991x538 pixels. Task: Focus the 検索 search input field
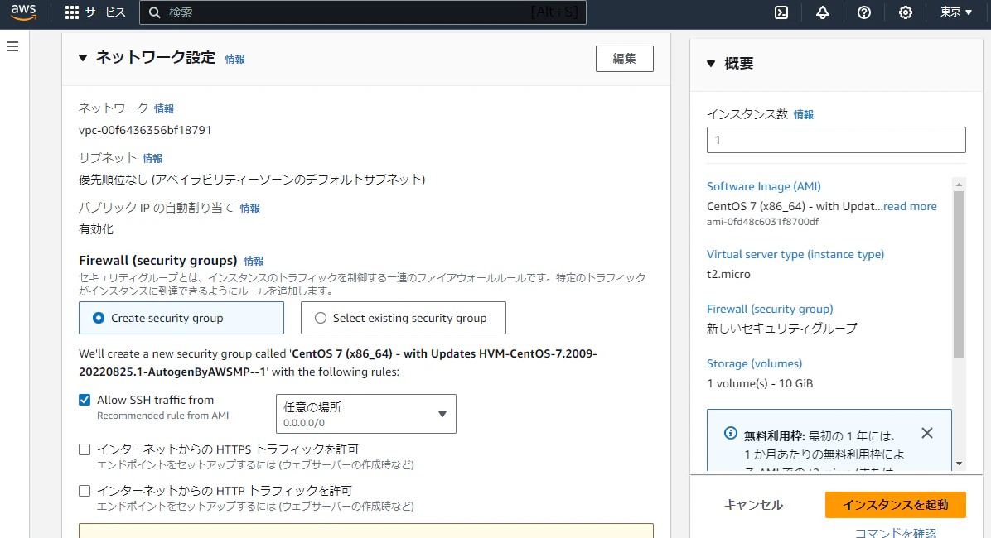tap(363, 12)
